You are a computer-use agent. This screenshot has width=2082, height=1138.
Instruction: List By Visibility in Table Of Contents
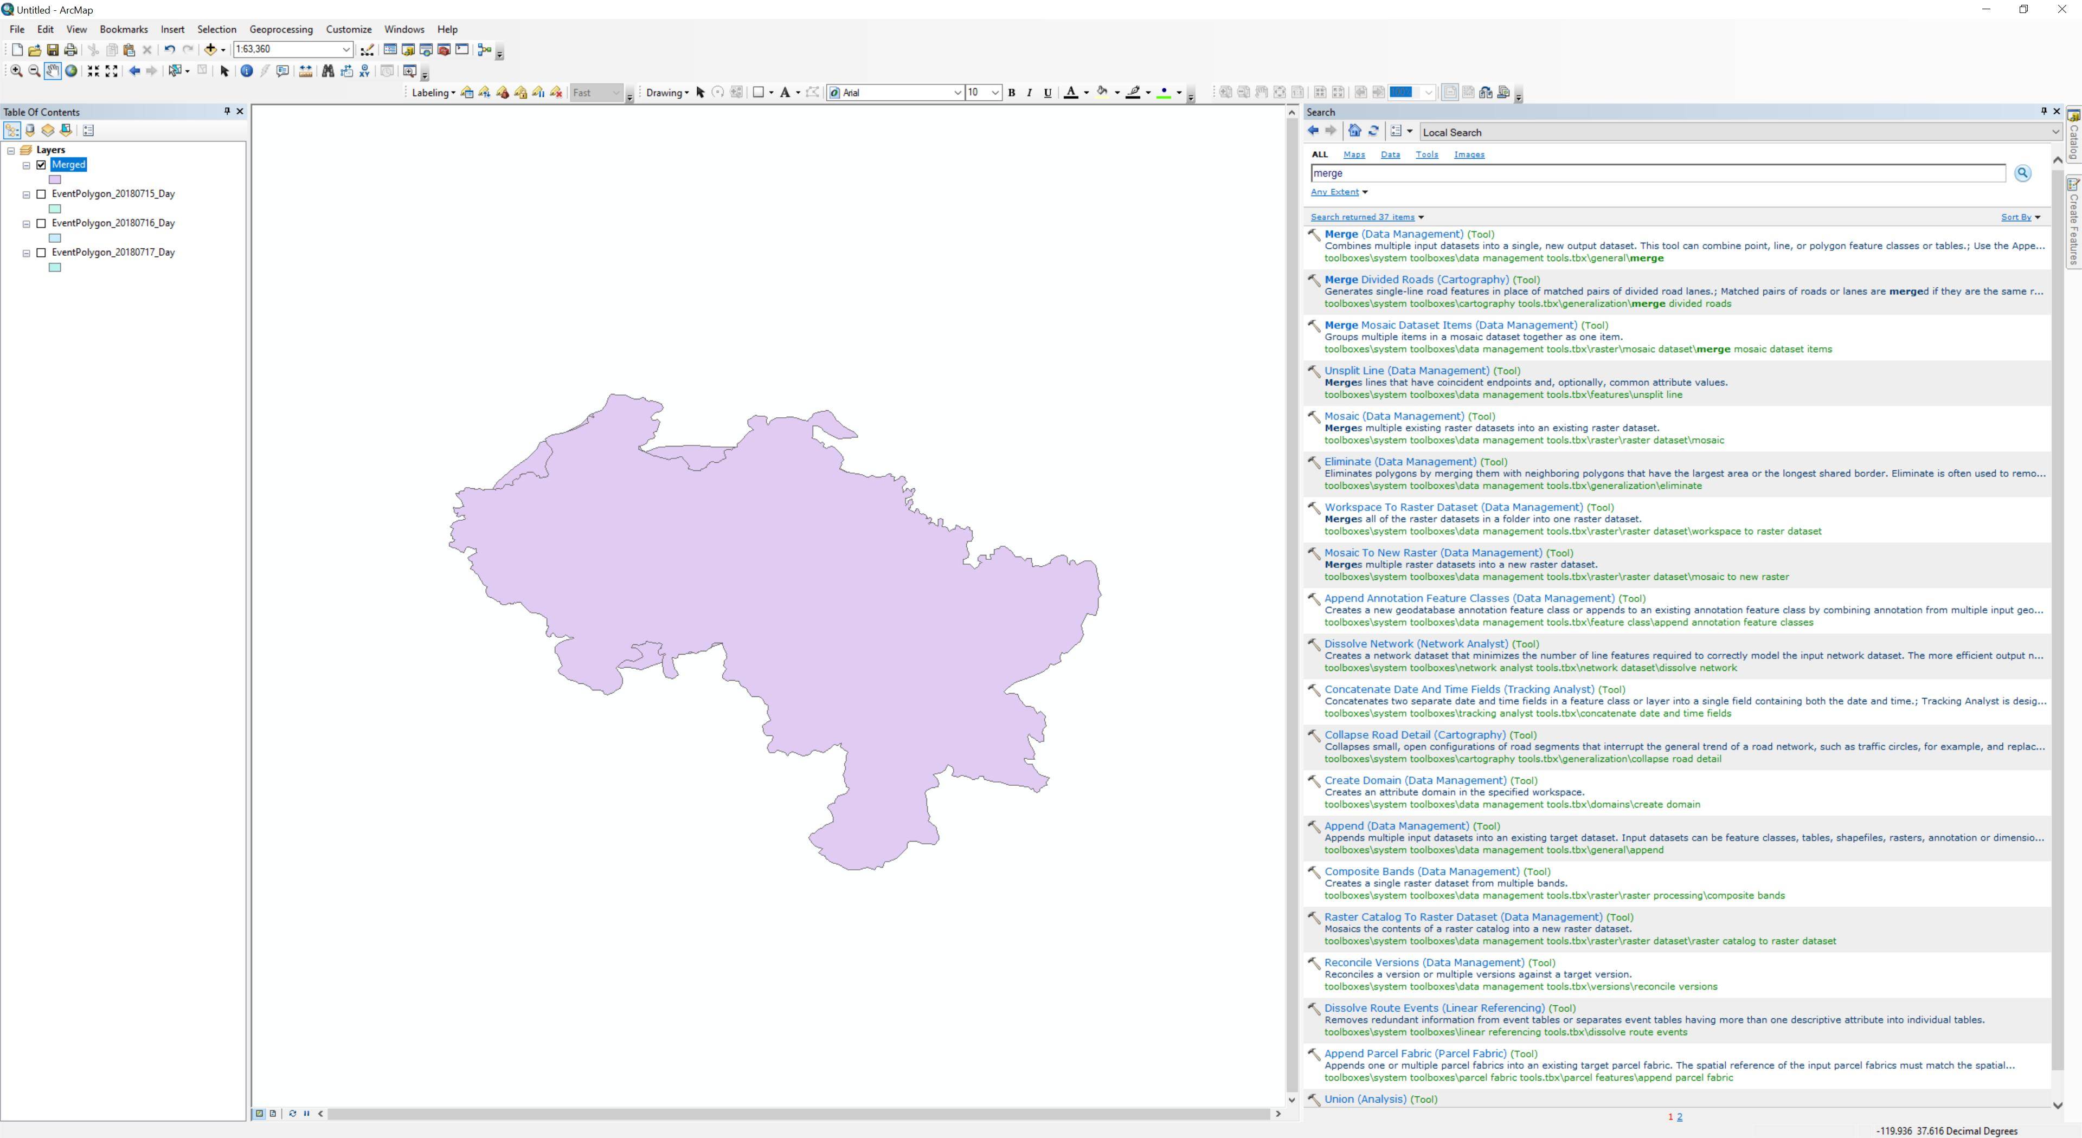[x=48, y=130]
